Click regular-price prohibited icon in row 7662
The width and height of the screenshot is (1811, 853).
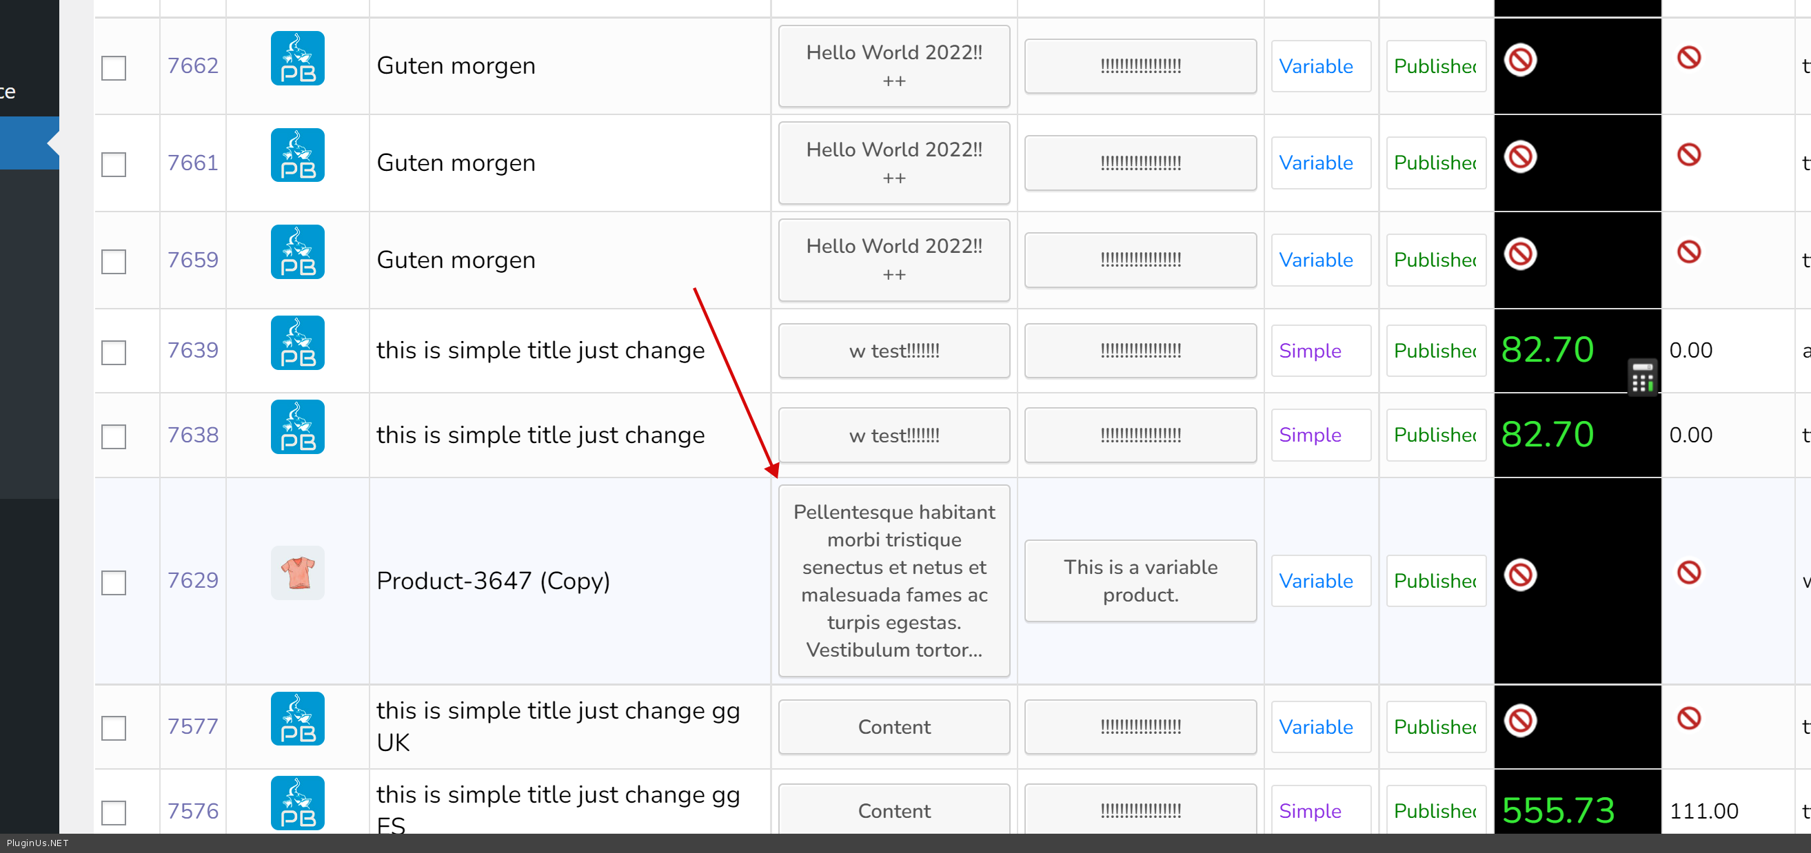(1520, 60)
